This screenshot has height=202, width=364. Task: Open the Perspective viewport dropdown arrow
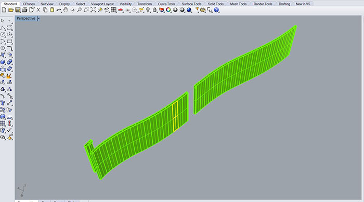coord(38,18)
